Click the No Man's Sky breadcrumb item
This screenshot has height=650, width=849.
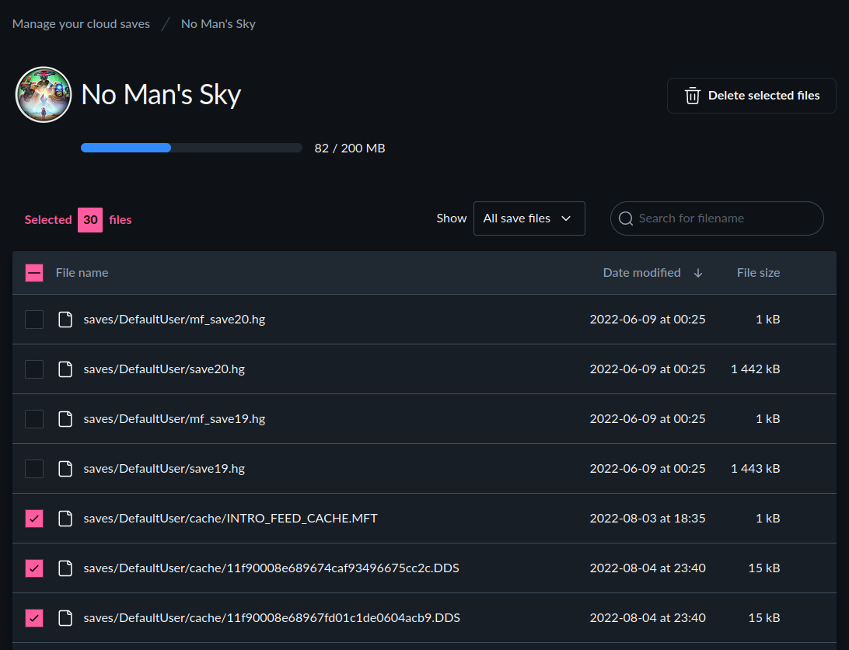tap(218, 23)
